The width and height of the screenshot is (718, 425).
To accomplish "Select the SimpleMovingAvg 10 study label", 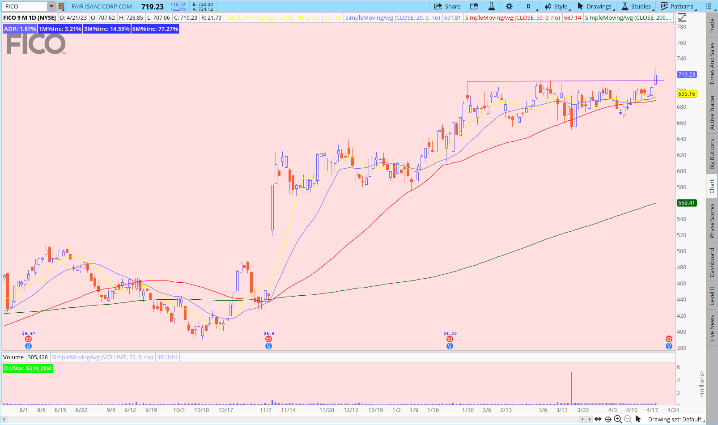I will (x=273, y=18).
